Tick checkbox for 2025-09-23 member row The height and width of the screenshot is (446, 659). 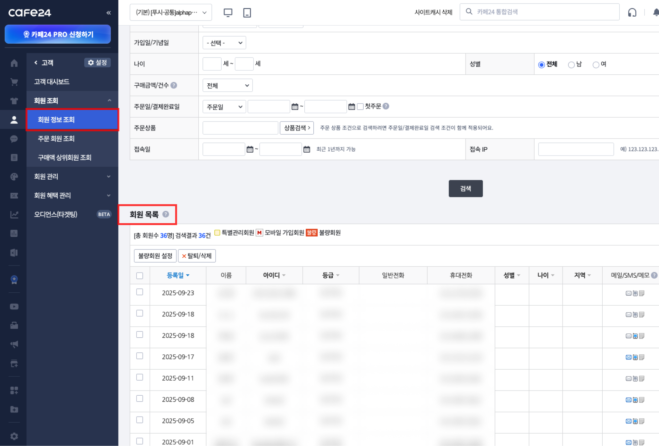tap(139, 292)
